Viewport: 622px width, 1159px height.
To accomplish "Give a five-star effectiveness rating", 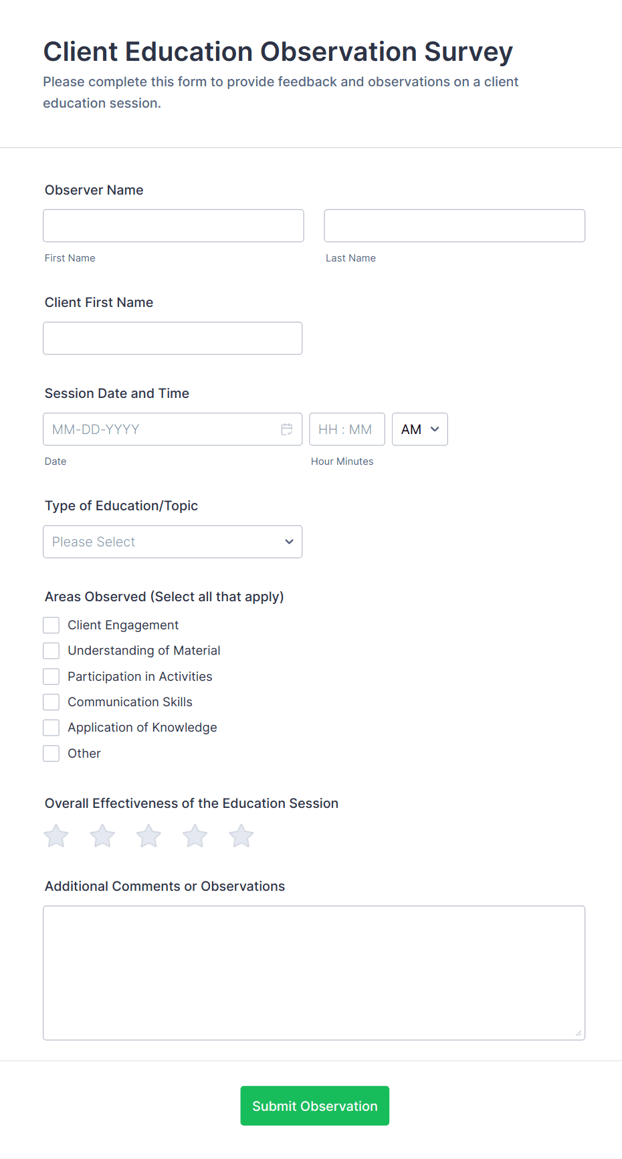I will pyautogui.click(x=241, y=836).
